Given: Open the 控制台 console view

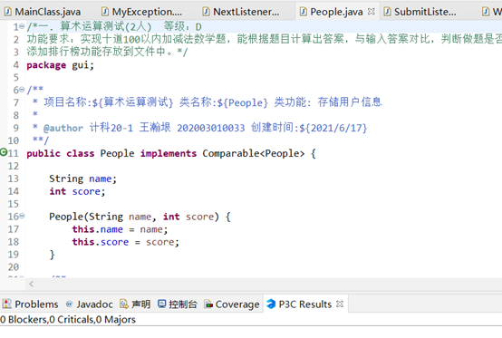Looking at the screenshot, I should [x=178, y=304].
